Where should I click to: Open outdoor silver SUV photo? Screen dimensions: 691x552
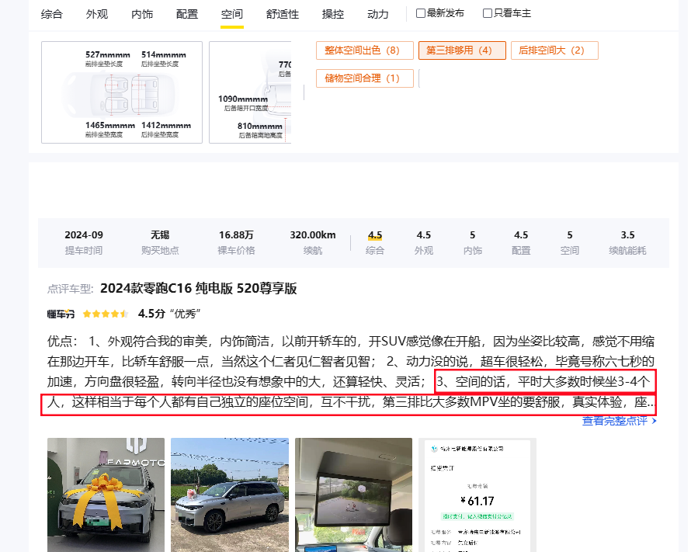[x=230, y=495]
